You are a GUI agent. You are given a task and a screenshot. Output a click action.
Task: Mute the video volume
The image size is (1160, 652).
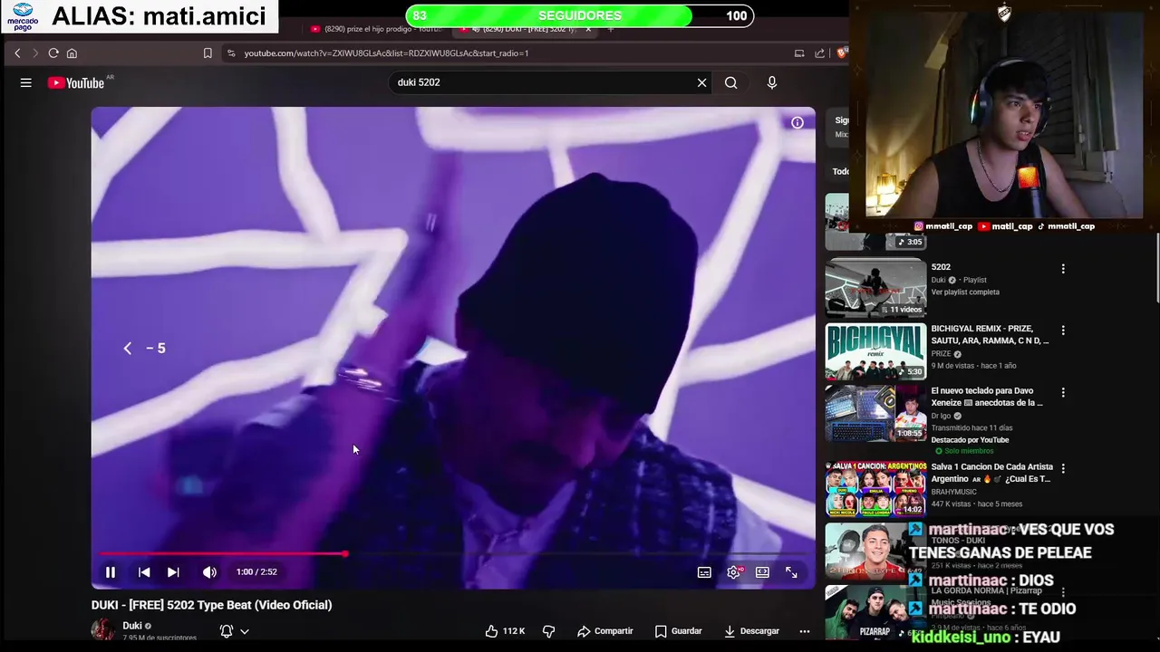(x=209, y=572)
